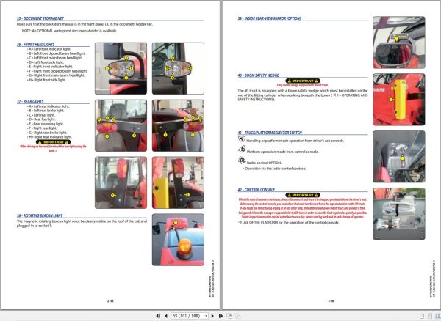Click the radio-control option symbol

tap(242, 160)
